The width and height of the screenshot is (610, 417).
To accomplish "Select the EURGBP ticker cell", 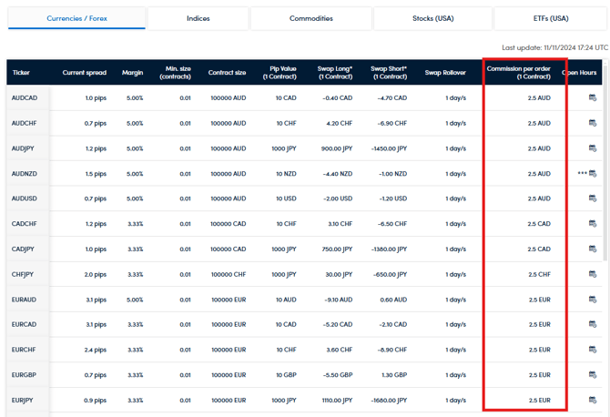I will point(25,374).
